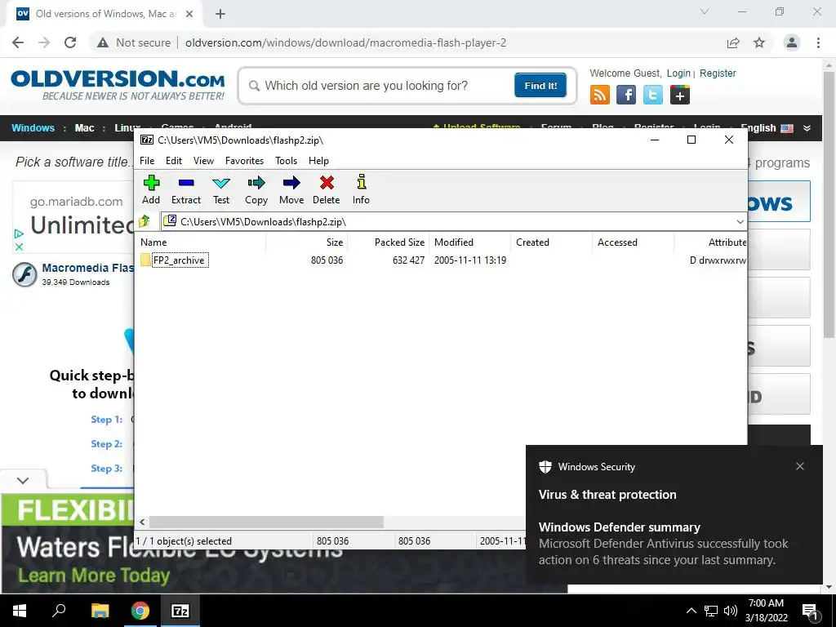Sort by Modified column header

click(x=469, y=242)
